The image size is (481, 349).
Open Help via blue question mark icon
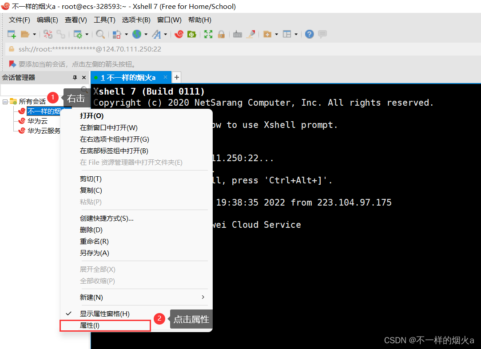click(310, 34)
